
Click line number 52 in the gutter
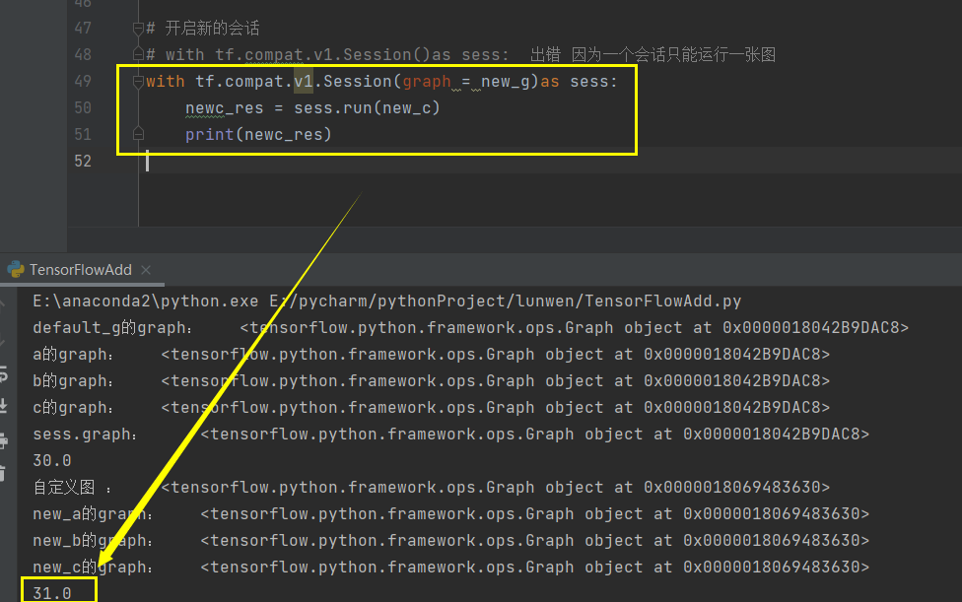pyautogui.click(x=83, y=160)
